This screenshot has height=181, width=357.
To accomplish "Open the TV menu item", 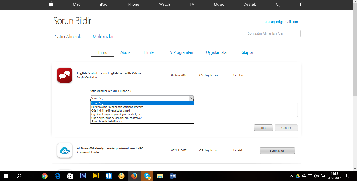I will tap(192, 4).
